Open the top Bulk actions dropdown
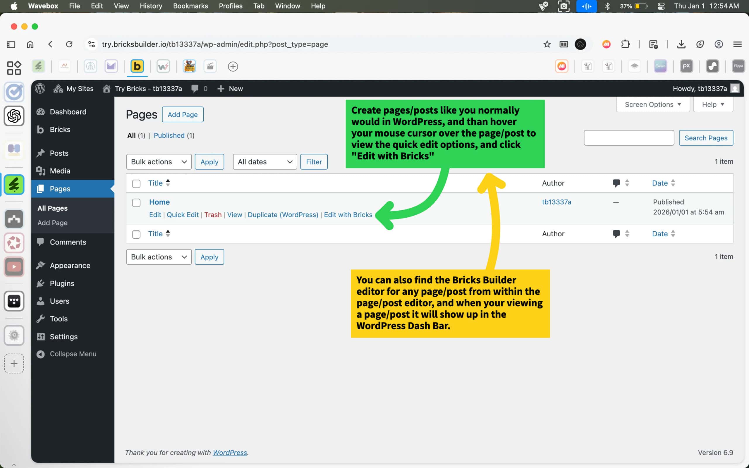Screen dimensions: 749x468 [x=159, y=162]
